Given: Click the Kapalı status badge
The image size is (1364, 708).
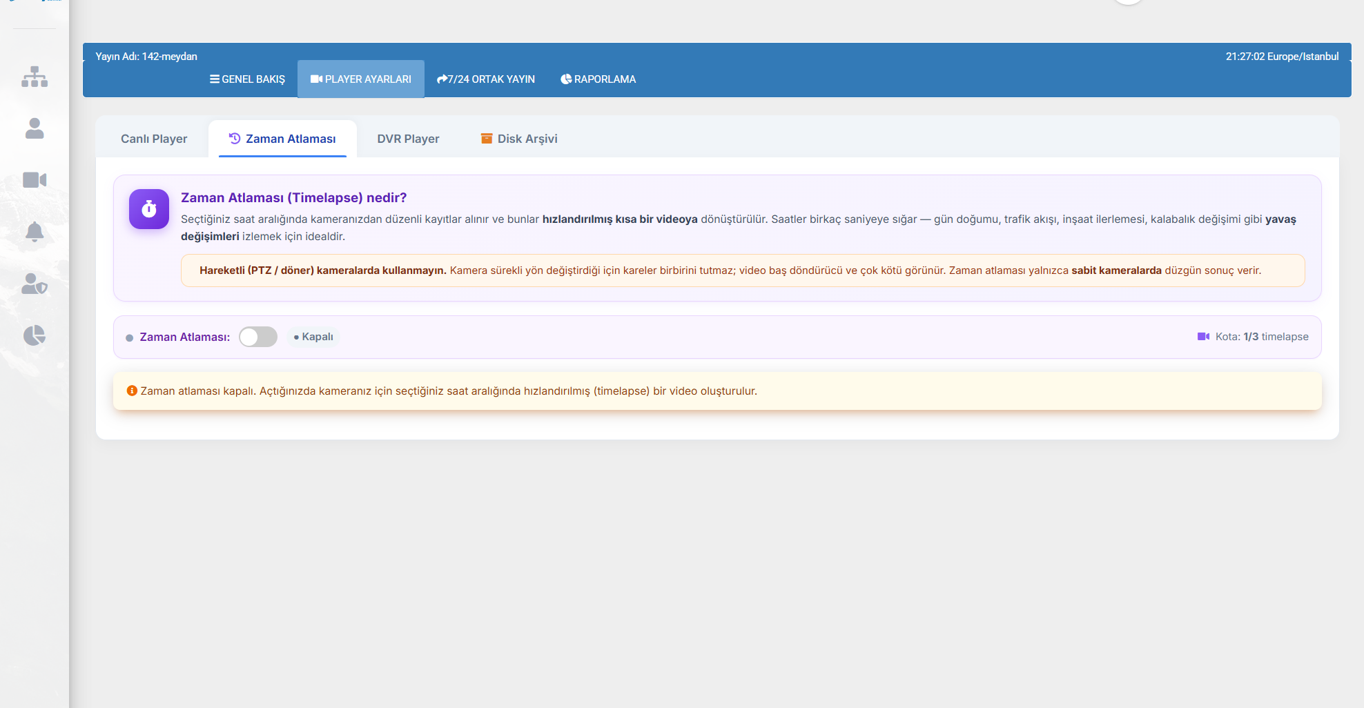Looking at the screenshot, I should 313,337.
